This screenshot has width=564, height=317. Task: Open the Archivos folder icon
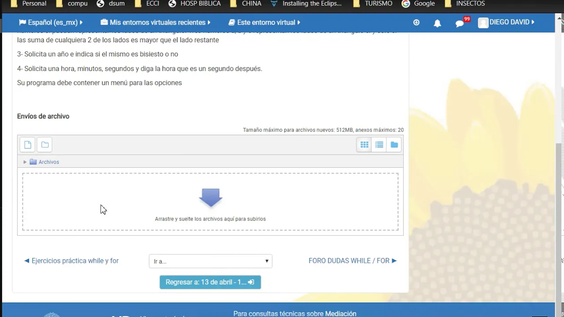33,162
